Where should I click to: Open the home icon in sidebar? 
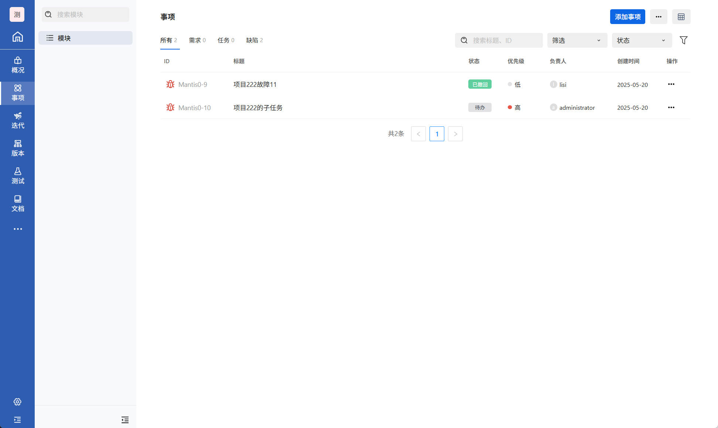coord(17,37)
